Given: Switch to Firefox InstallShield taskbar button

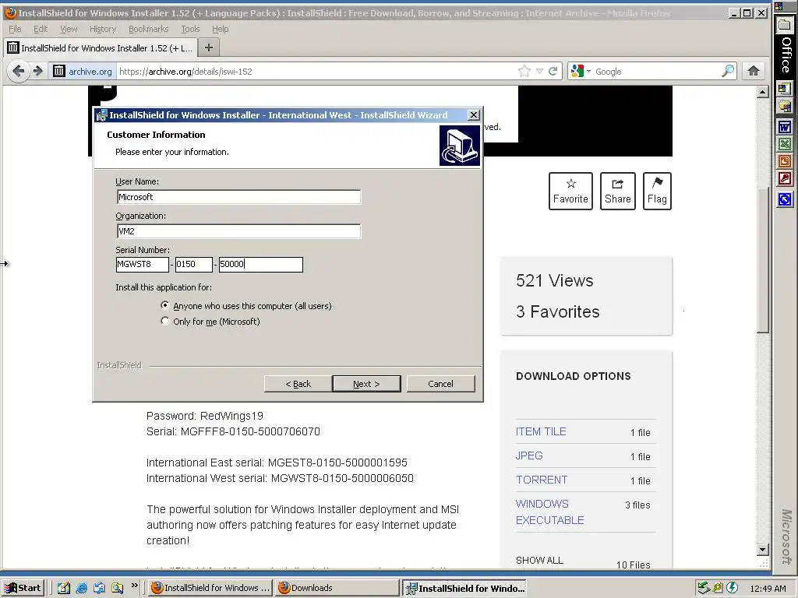Looking at the screenshot, I should 210,588.
